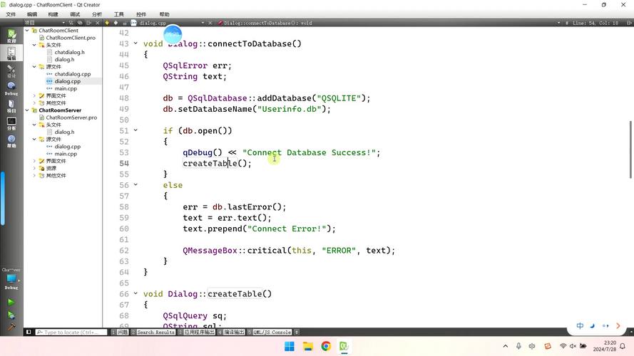The width and height of the screenshot is (634, 356).
Task: Open the 应用程序输出 pane
Action: (200, 333)
